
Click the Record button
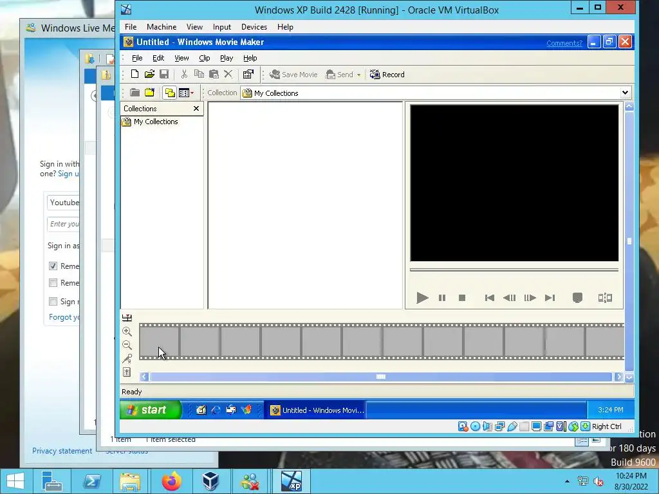387,75
